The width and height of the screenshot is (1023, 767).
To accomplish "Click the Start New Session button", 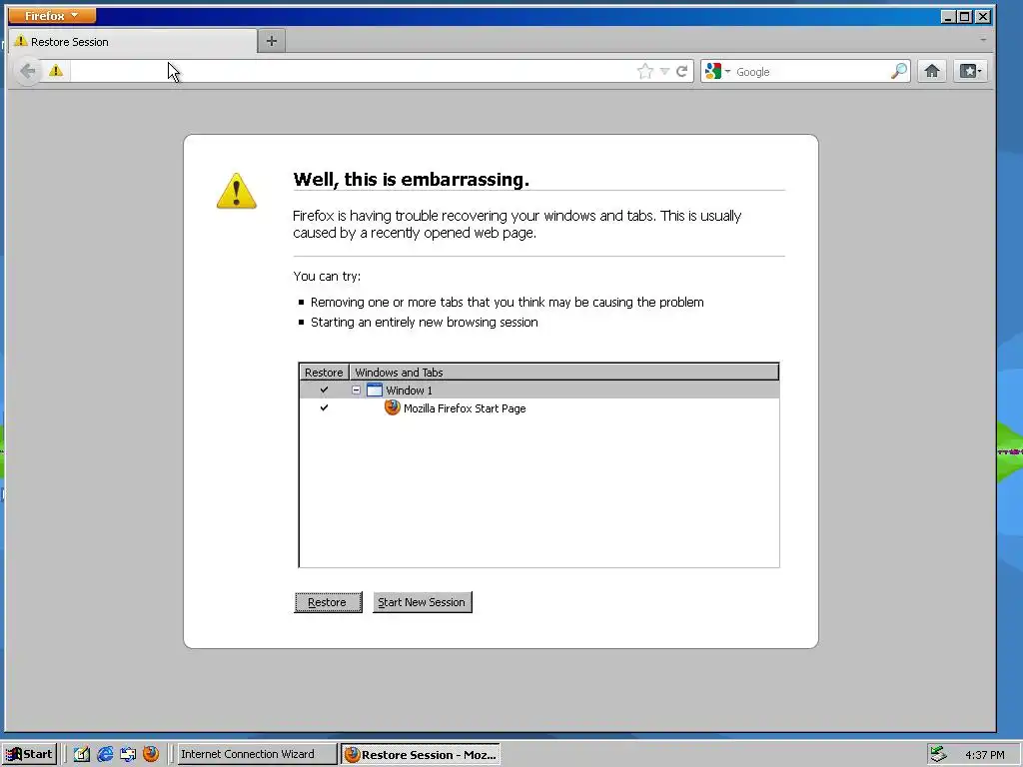I will coord(423,602).
